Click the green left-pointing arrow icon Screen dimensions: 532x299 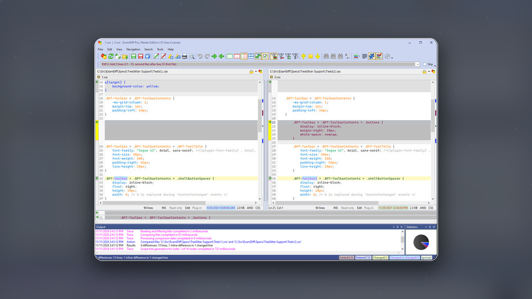coord(221,56)
